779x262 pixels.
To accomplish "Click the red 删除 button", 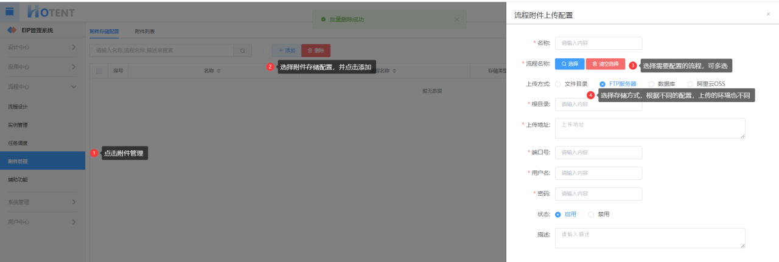I will (x=316, y=51).
